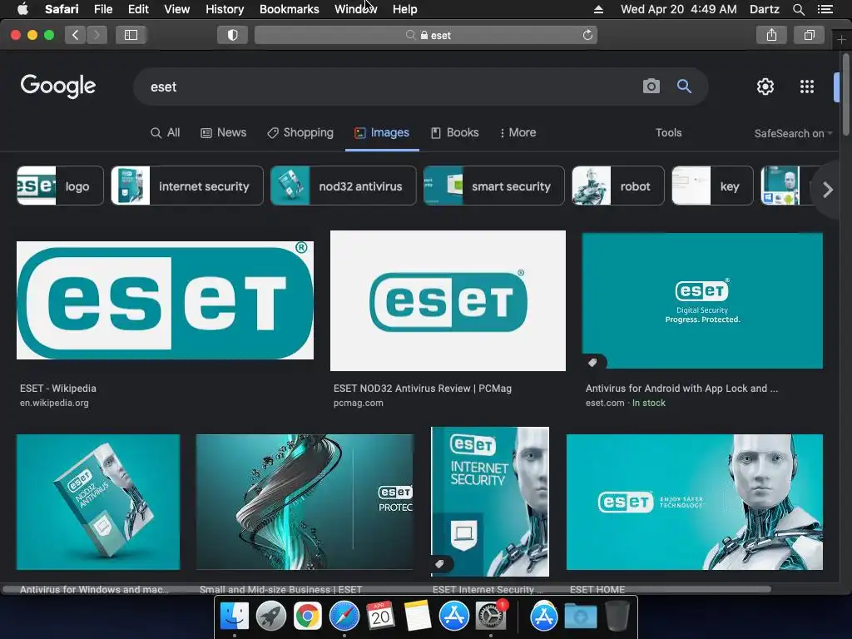Open Calendar from the Dock
The image size is (852, 639).
tap(380, 617)
